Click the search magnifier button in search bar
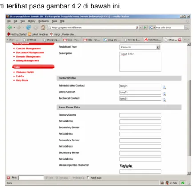193x188 pixels. (x=186, y=28)
